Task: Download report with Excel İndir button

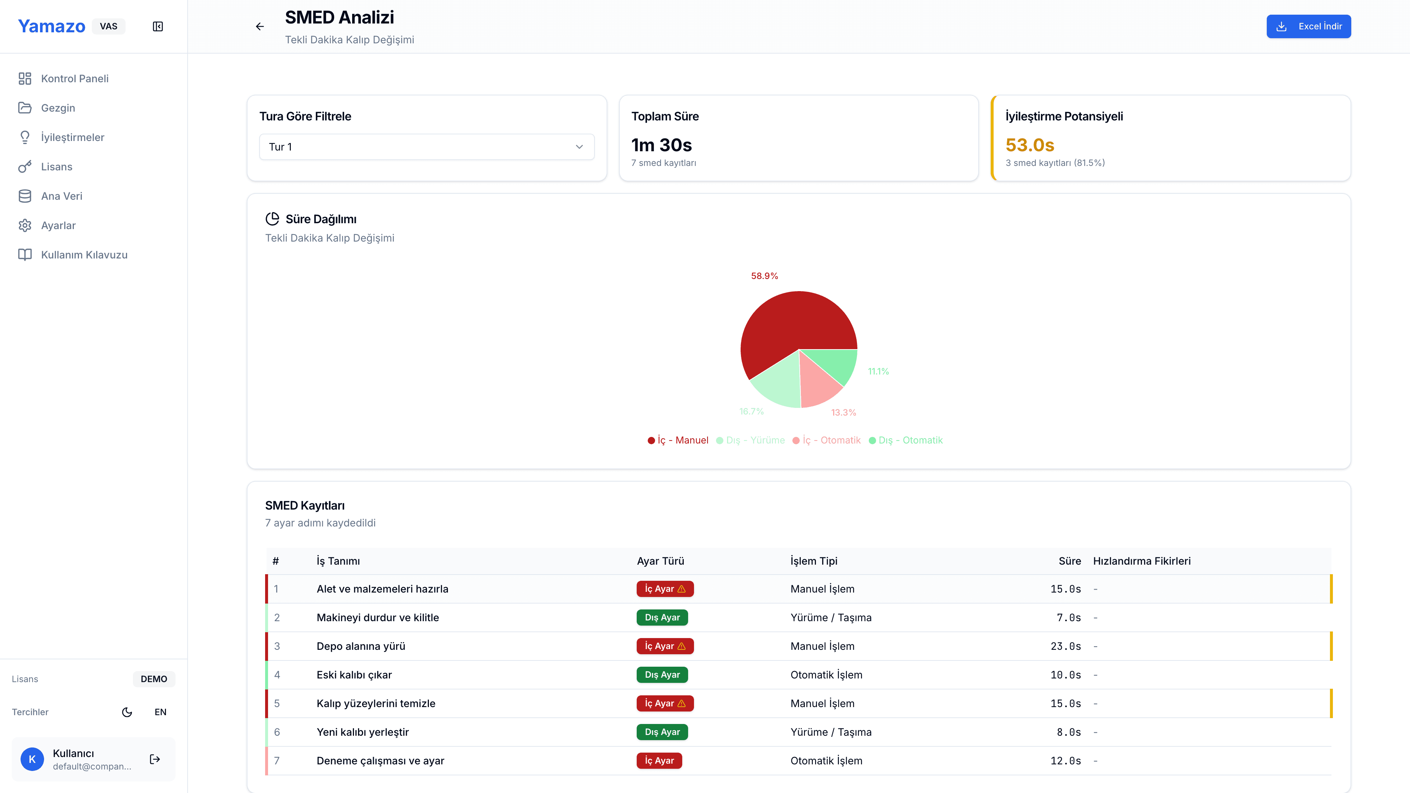Action: [1308, 26]
